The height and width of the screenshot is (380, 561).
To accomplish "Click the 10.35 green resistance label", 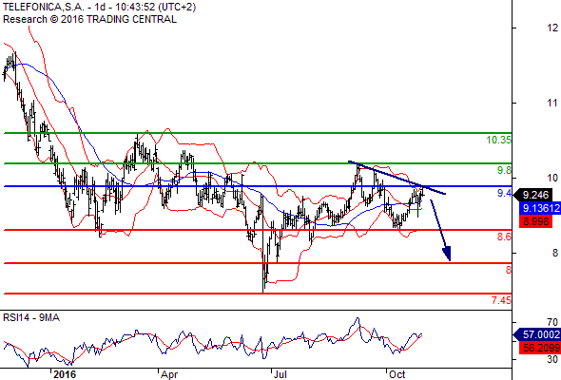I will [499, 141].
